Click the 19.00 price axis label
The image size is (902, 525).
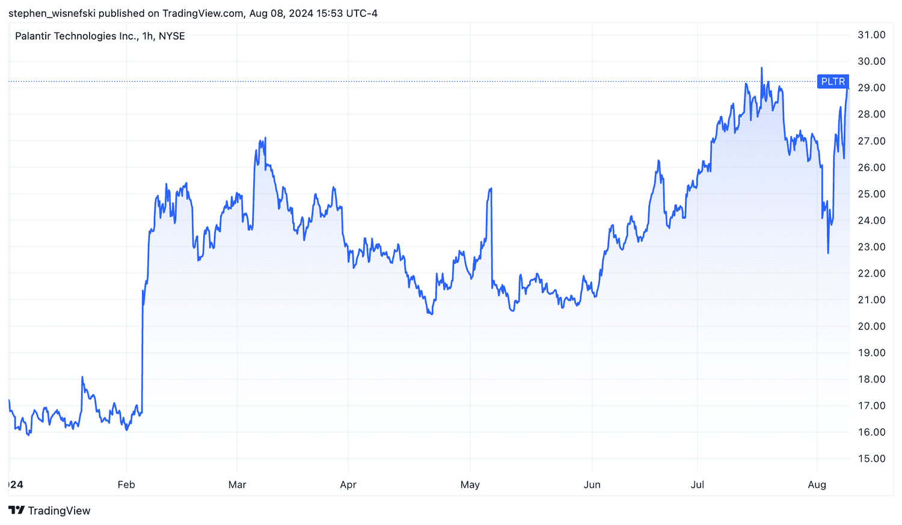coord(871,352)
